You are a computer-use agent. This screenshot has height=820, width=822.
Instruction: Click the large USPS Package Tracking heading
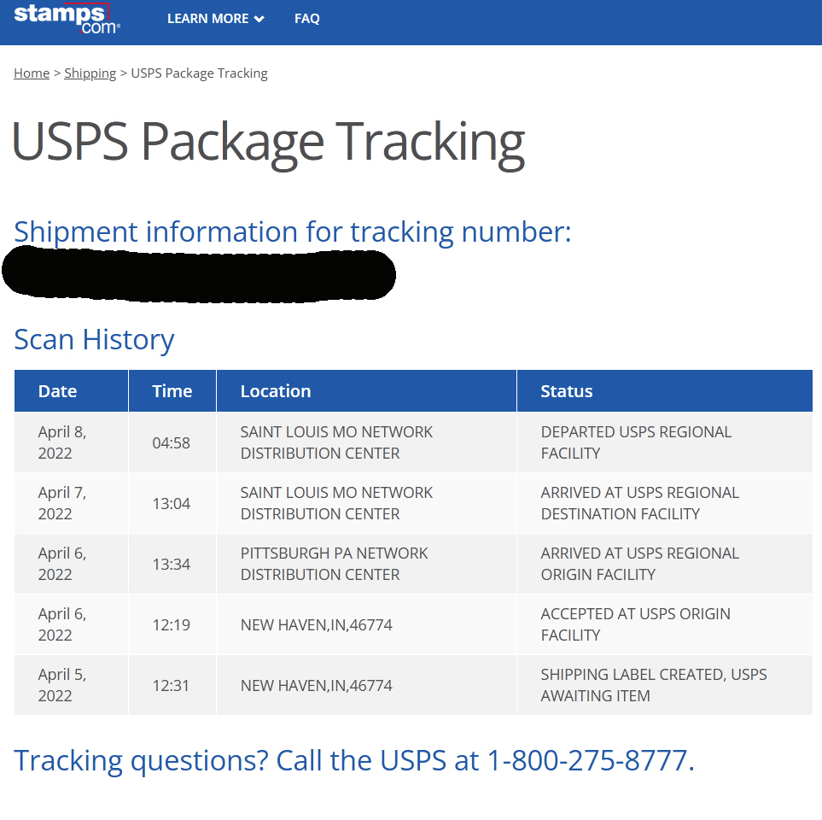pyautogui.click(x=268, y=142)
